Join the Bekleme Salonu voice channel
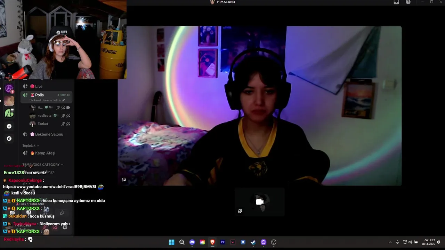Screen dimensions: 445x250 [47, 134]
